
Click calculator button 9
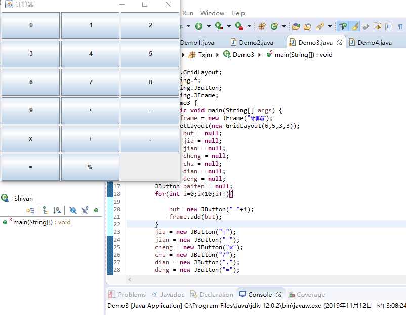pyautogui.click(x=30, y=110)
